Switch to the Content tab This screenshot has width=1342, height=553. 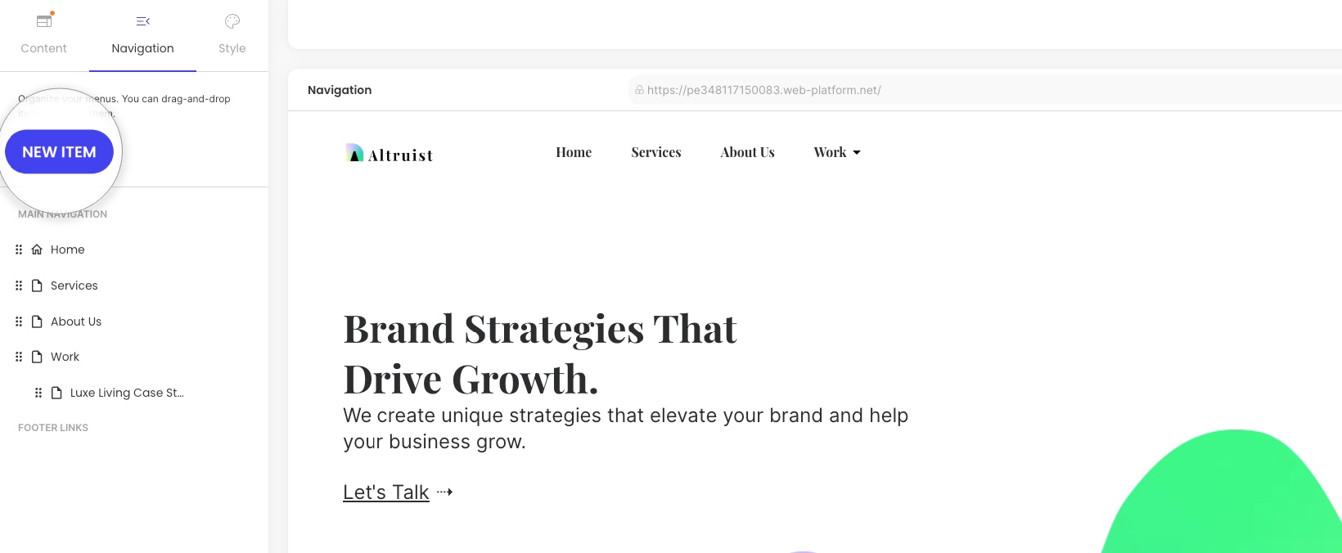point(44,35)
